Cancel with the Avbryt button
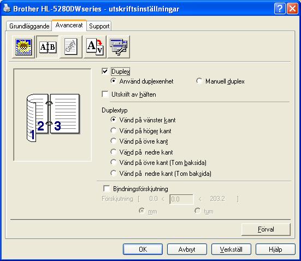Screen dimensions: 301x261 pos(187,250)
